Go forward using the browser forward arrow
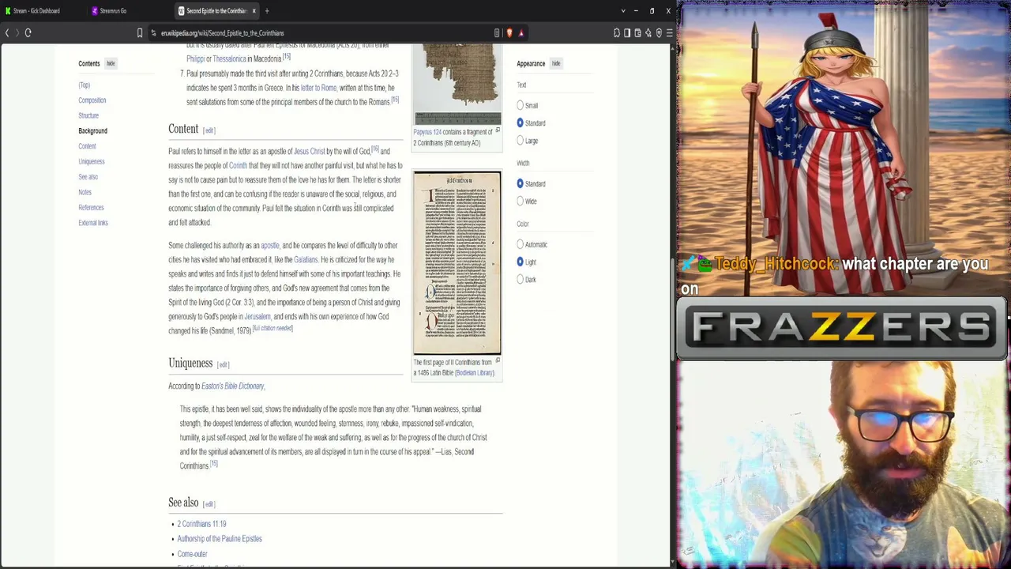1011x569 pixels. point(16,32)
